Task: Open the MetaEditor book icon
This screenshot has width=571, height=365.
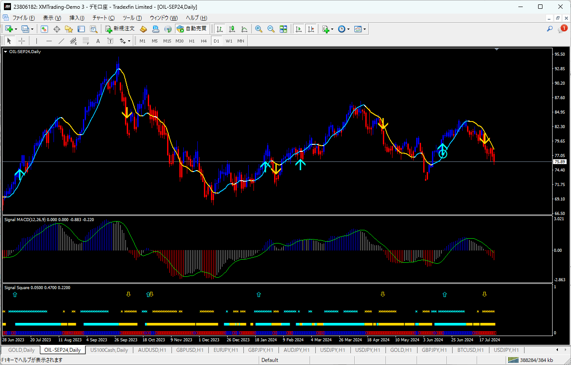Action: pos(143,29)
